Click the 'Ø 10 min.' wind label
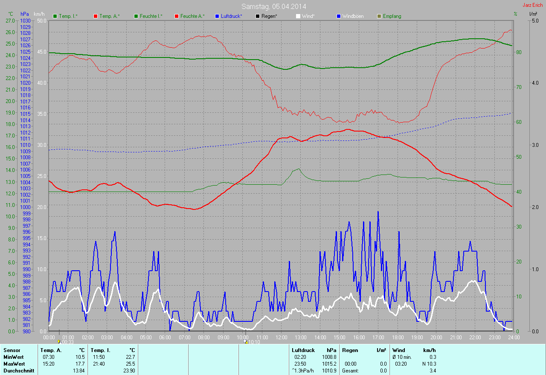The height and width of the screenshot is (375, 546). point(402,357)
